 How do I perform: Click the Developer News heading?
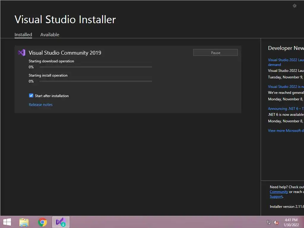286,48
